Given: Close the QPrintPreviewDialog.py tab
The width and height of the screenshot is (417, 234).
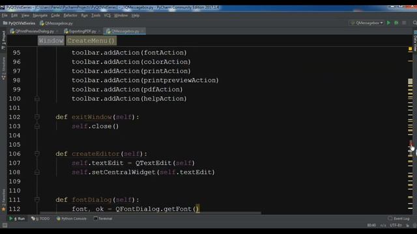Looking at the screenshot, I should click(x=57, y=31).
